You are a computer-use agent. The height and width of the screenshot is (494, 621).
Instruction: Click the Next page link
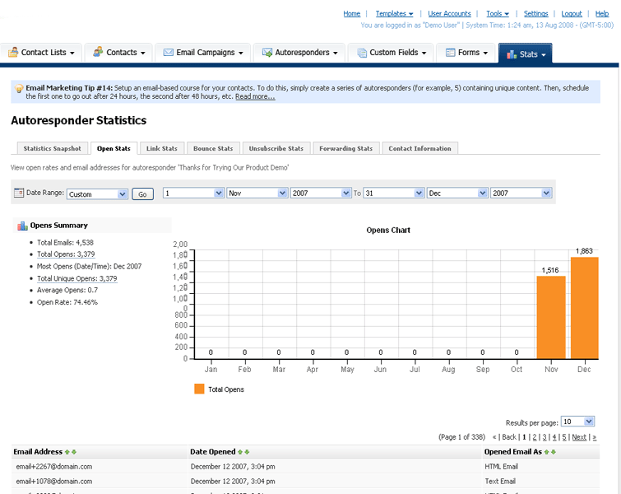579,437
